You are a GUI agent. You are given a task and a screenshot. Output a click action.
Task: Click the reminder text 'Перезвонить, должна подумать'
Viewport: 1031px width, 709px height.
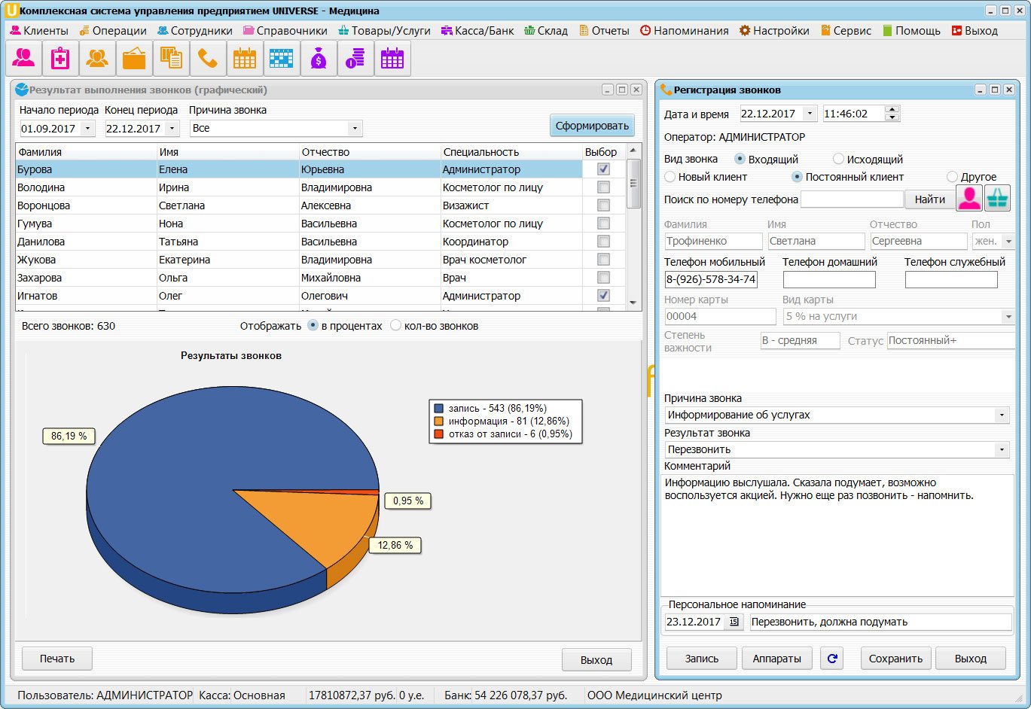click(x=880, y=622)
